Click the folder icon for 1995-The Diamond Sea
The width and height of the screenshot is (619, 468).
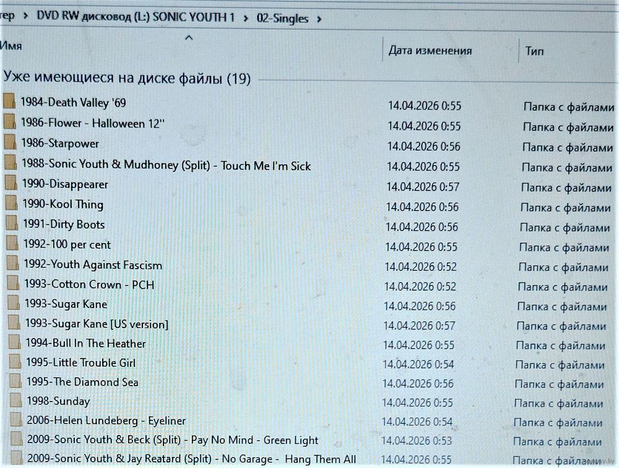pos(15,382)
